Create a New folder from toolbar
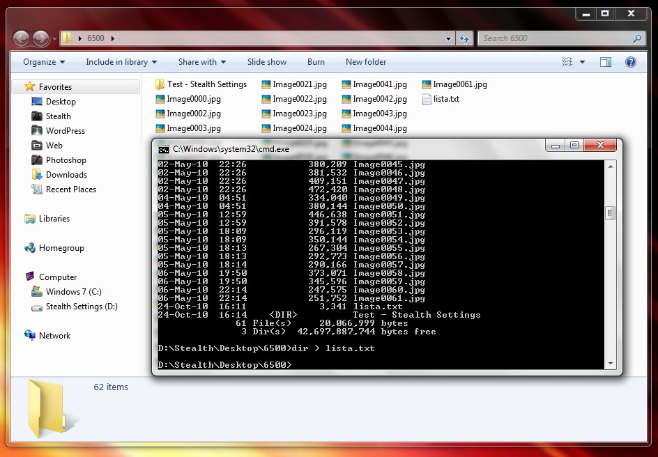This screenshot has width=658, height=457. pos(366,62)
